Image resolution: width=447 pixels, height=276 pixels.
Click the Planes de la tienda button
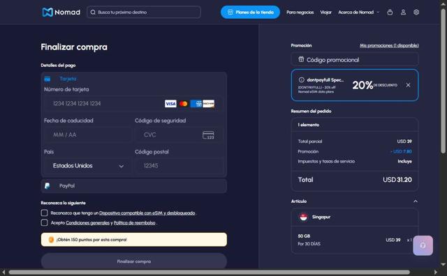click(x=250, y=13)
